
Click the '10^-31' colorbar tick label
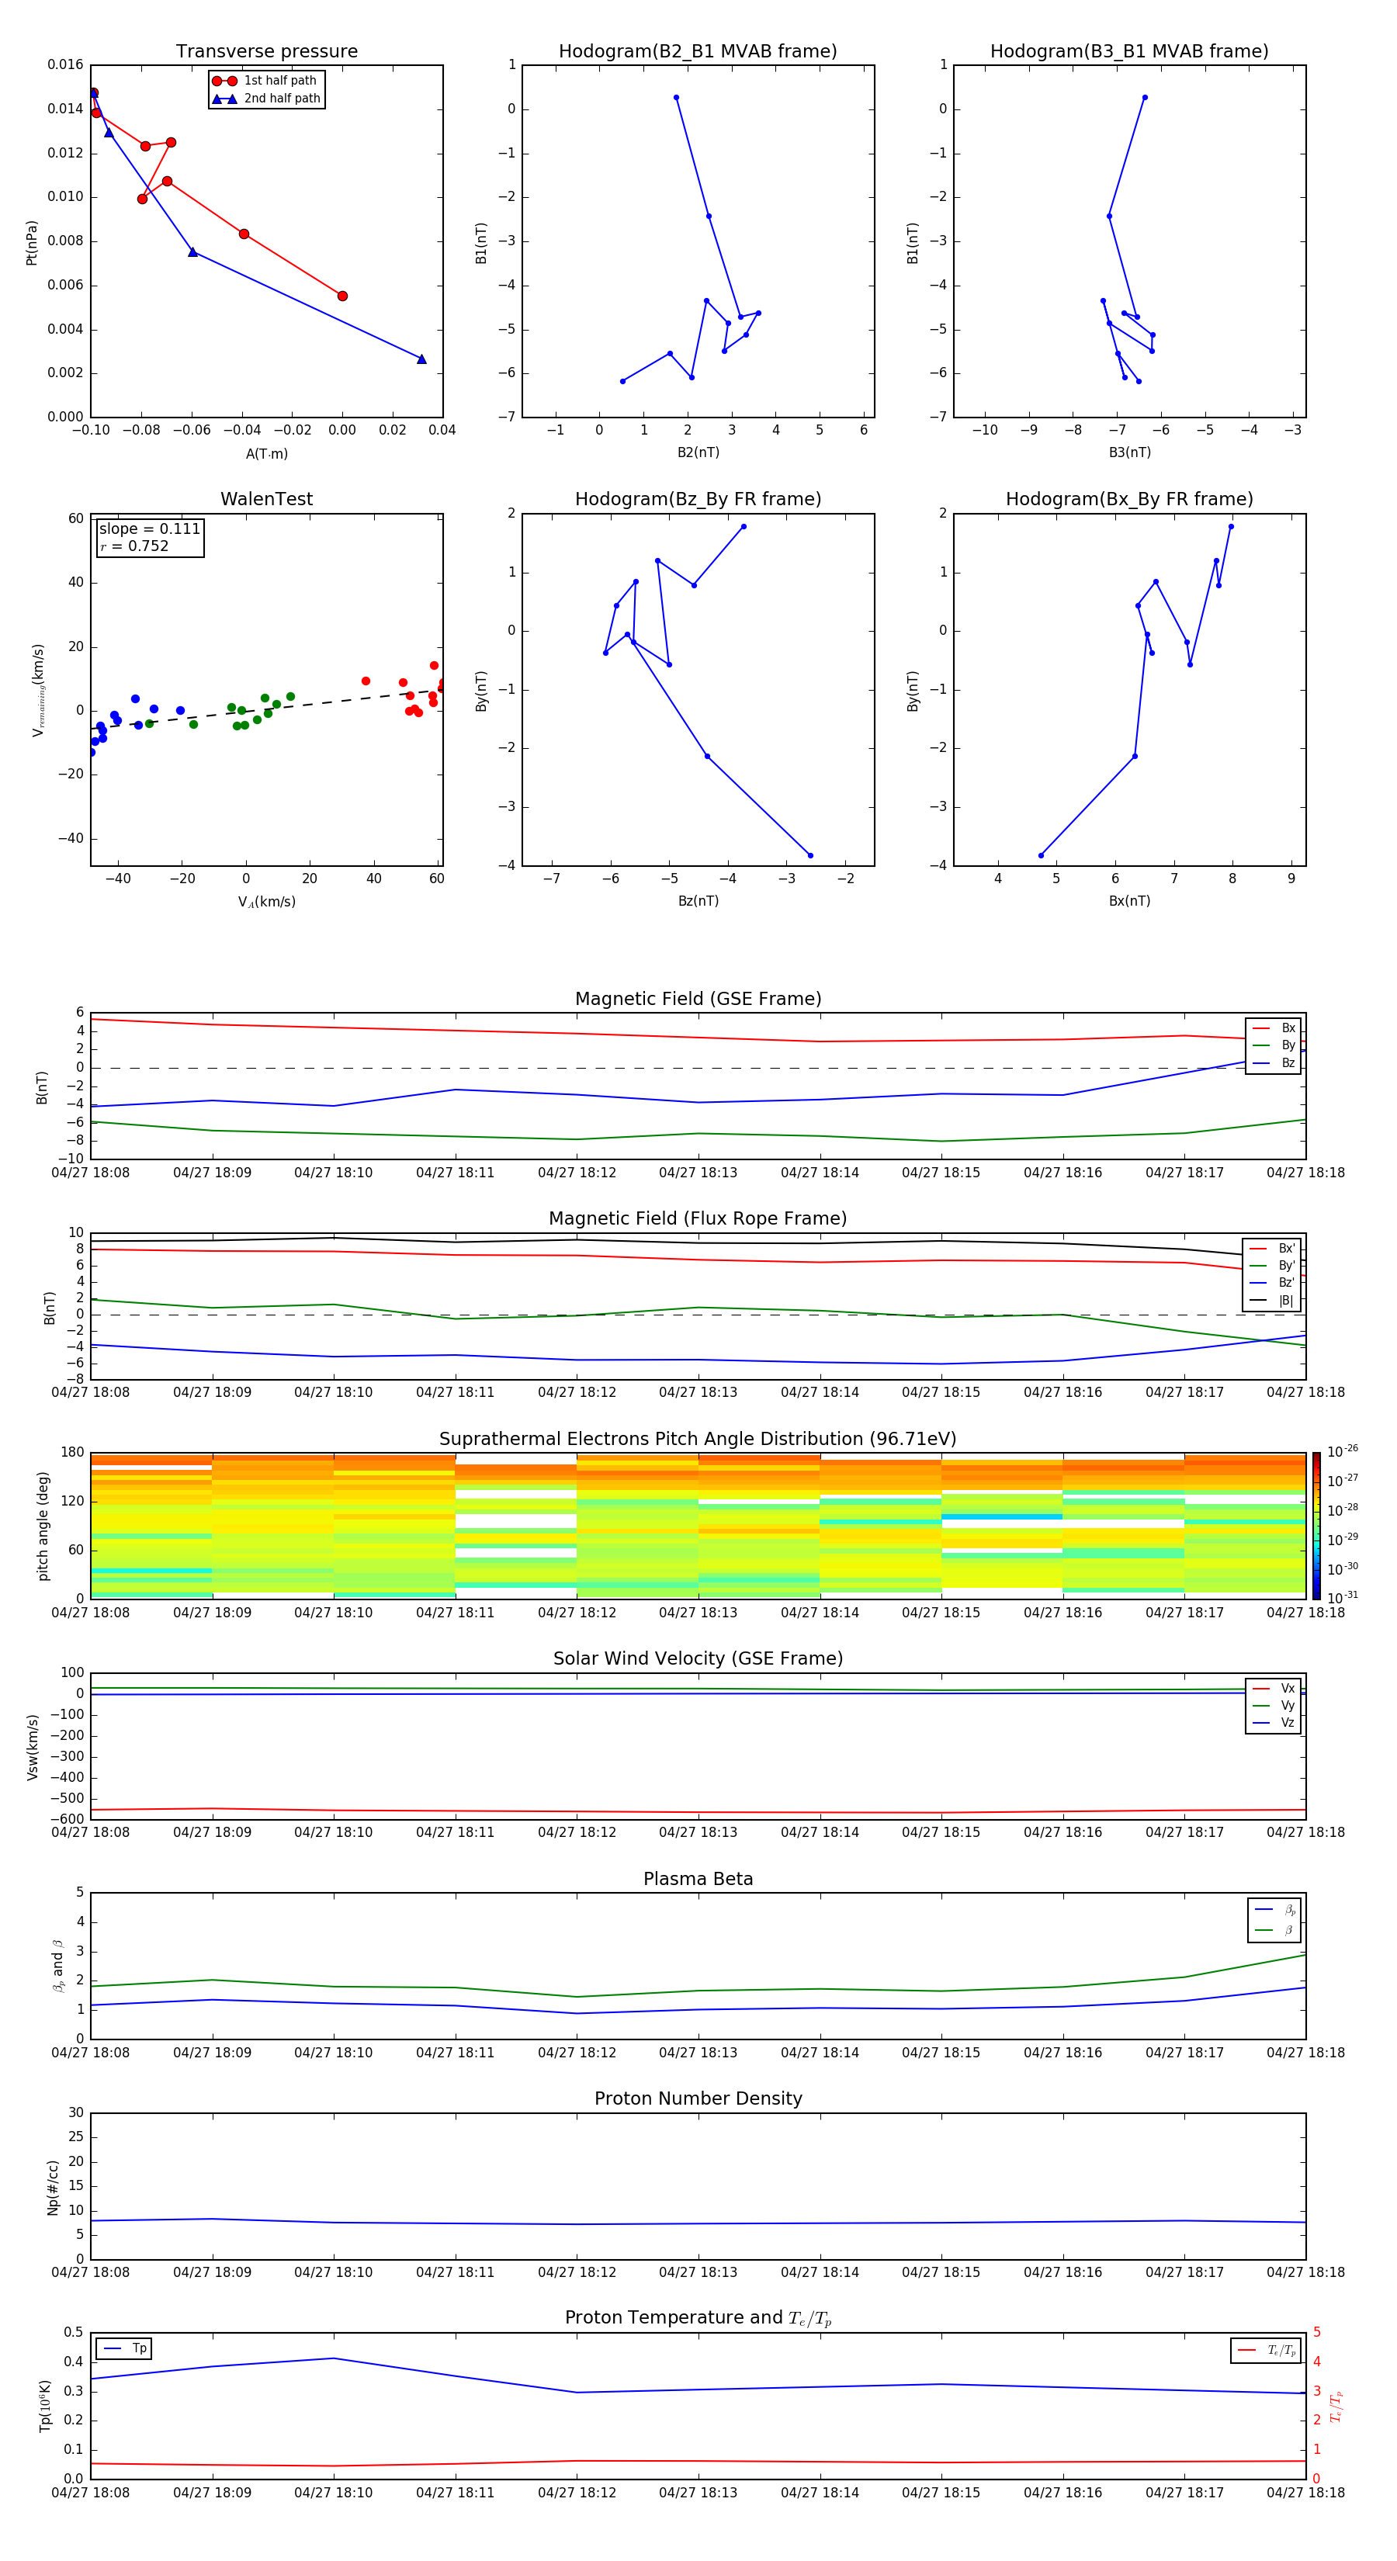(1343, 1598)
